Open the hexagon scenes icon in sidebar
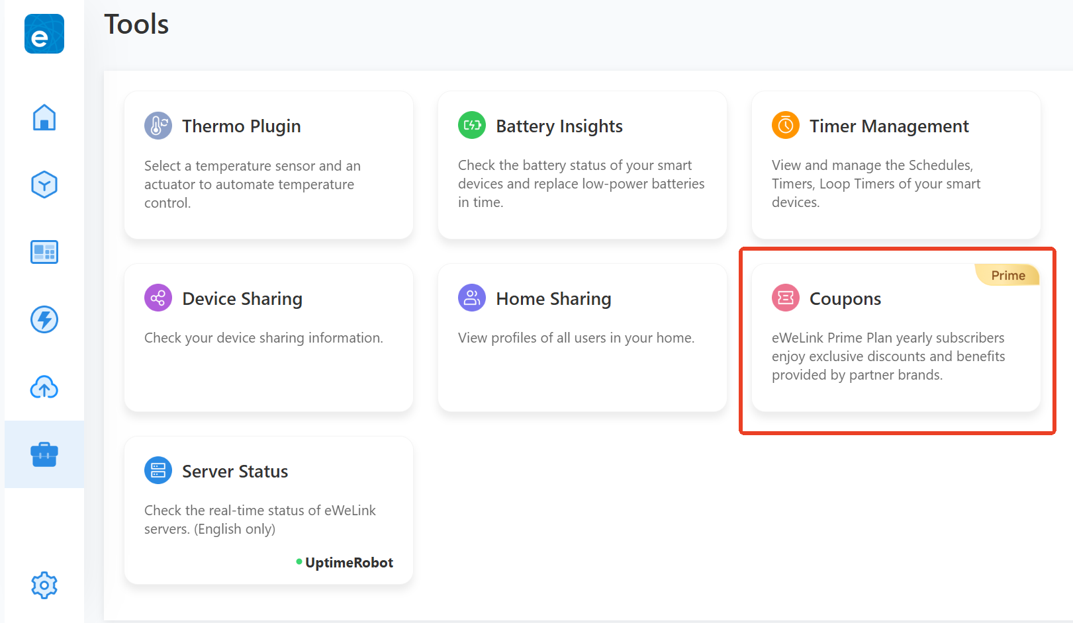The width and height of the screenshot is (1073, 623). pyautogui.click(x=44, y=185)
